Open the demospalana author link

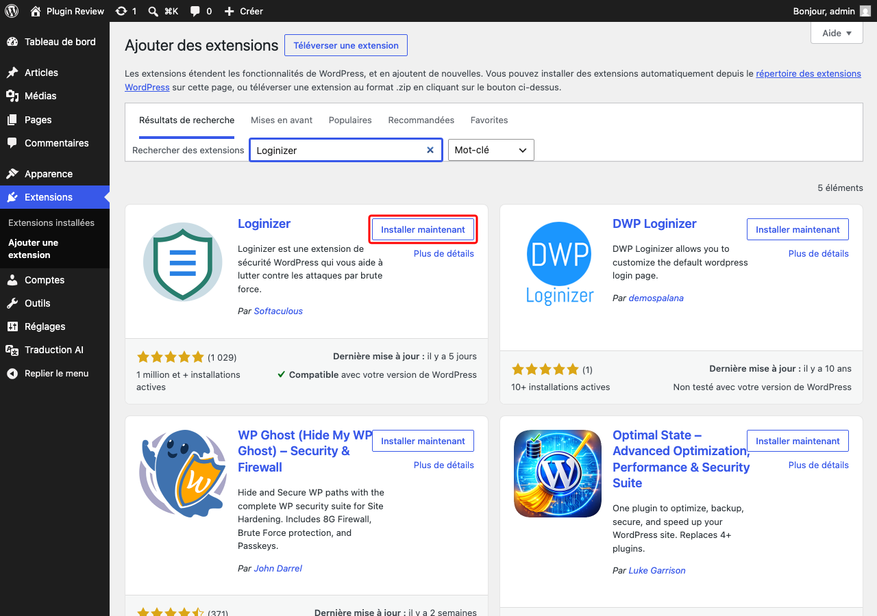click(x=656, y=298)
